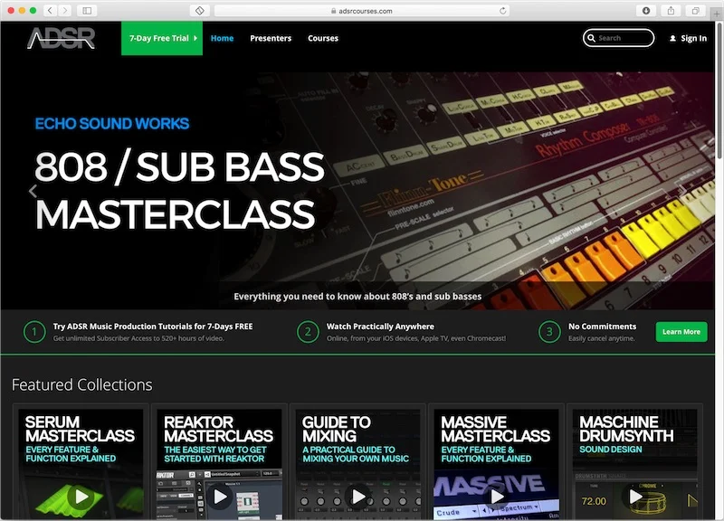Open the Home menu item
The height and width of the screenshot is (521, 724).
tap(222, 38)
